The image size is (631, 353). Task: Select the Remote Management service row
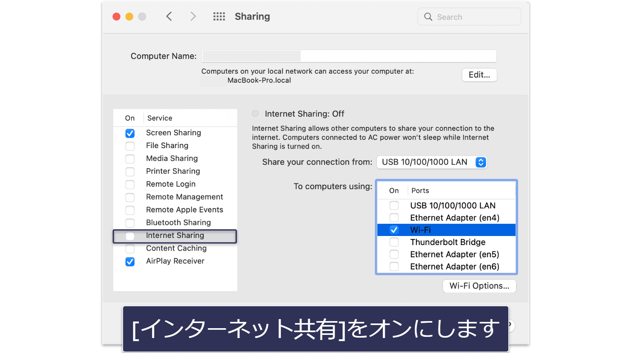(x=175, y=197)
